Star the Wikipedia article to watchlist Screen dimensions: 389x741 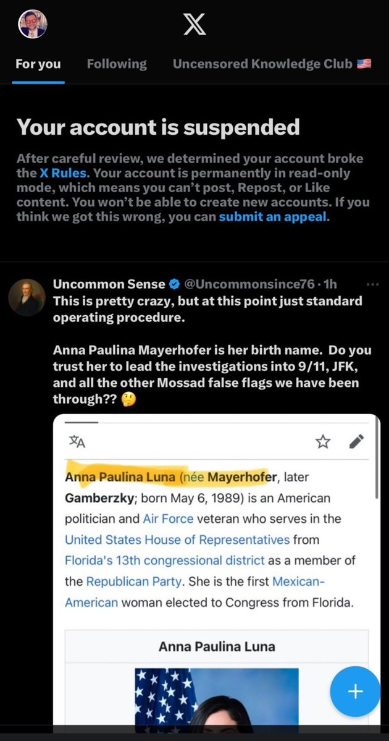[323, 441]
